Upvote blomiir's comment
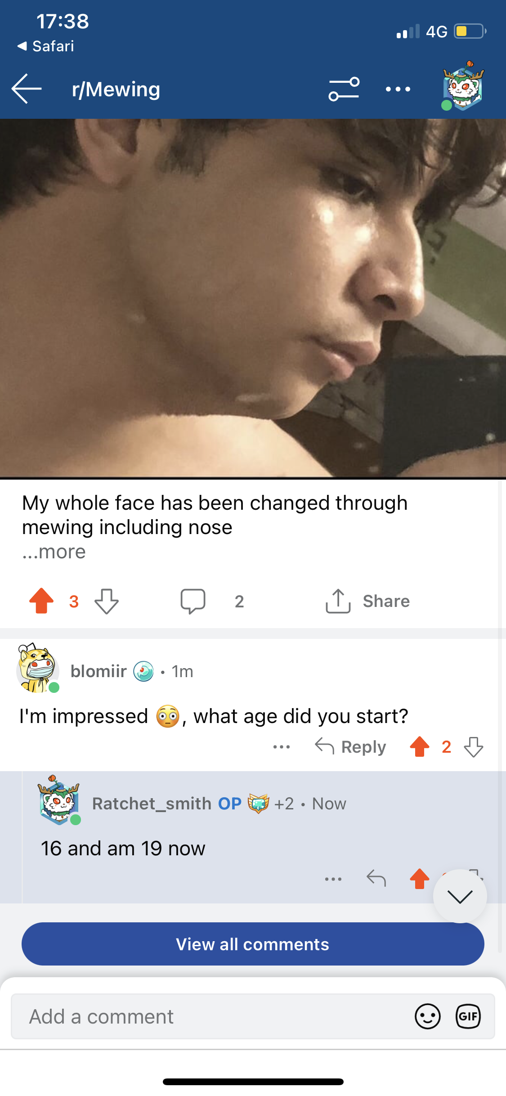This screenshot has height=1096, width=506. [x=420, y=747]
